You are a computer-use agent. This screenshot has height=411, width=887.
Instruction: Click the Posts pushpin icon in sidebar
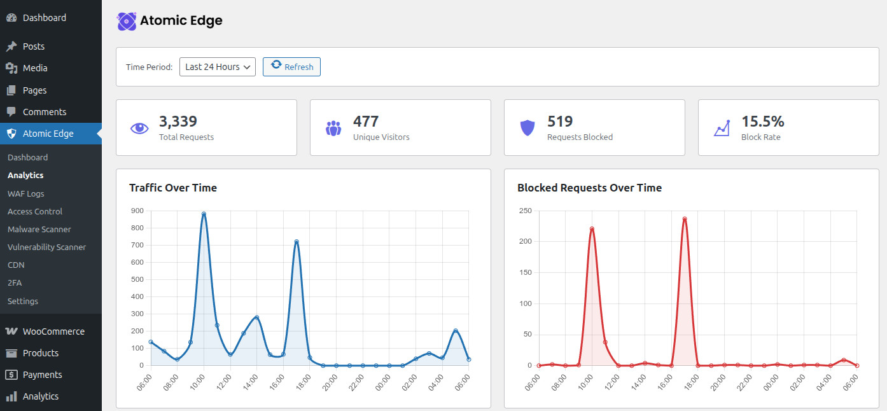[x=11, y=46]
